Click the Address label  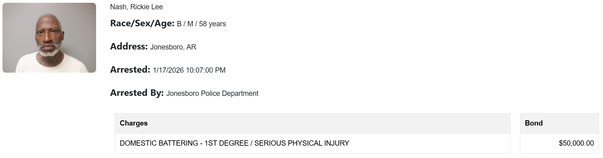129,47
